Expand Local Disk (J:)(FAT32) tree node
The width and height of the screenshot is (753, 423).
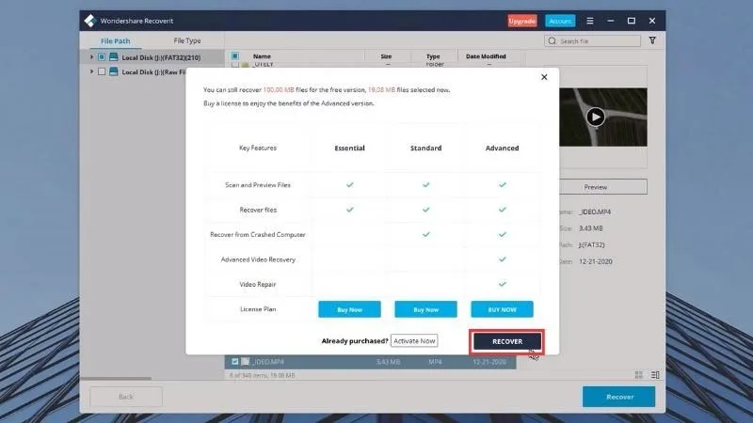pos(91,56)
